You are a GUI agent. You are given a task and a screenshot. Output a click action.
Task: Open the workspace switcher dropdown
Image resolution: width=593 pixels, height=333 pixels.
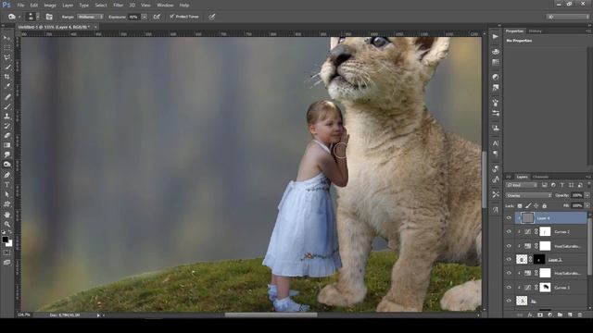[568, 17]
